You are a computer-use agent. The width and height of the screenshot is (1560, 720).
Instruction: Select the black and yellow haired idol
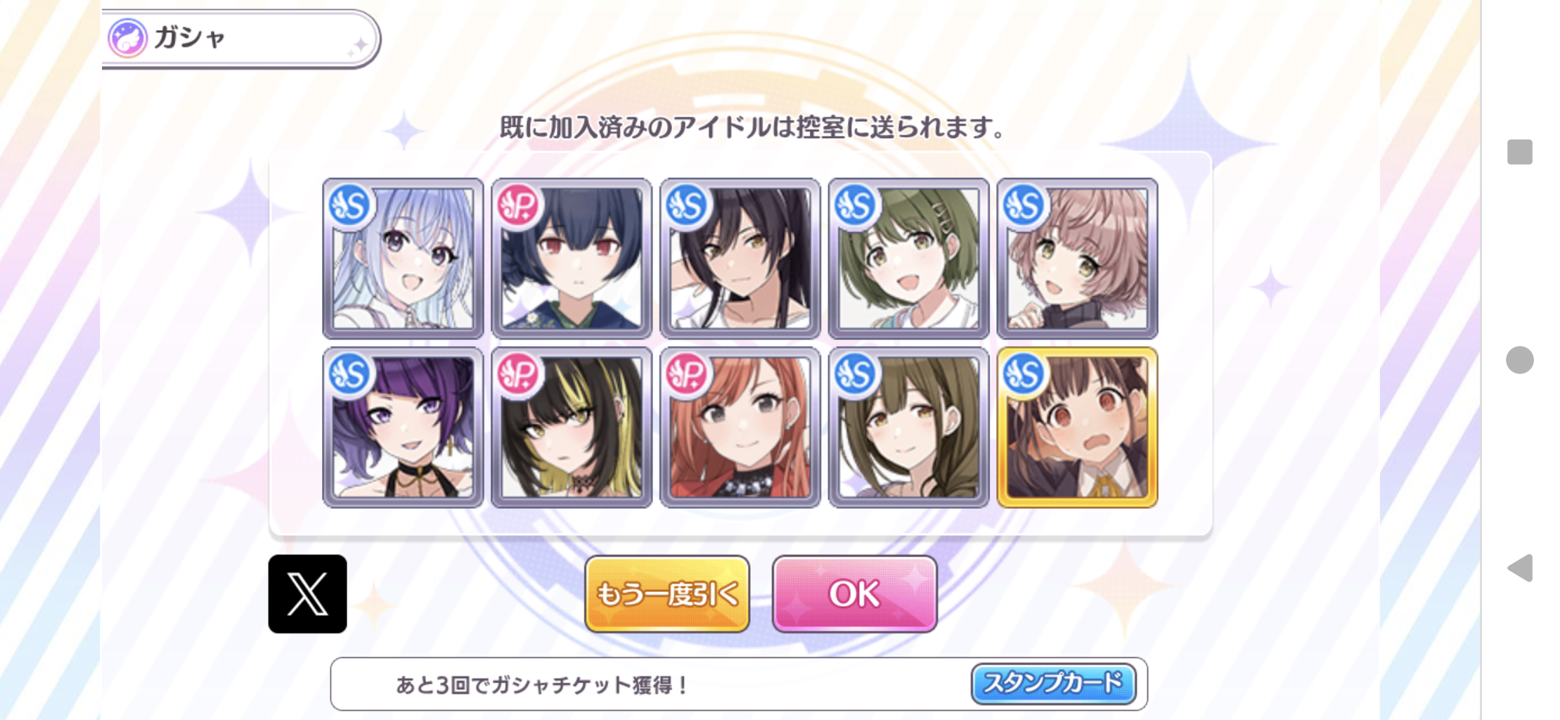pyautogui.click(x=572, y=427)
